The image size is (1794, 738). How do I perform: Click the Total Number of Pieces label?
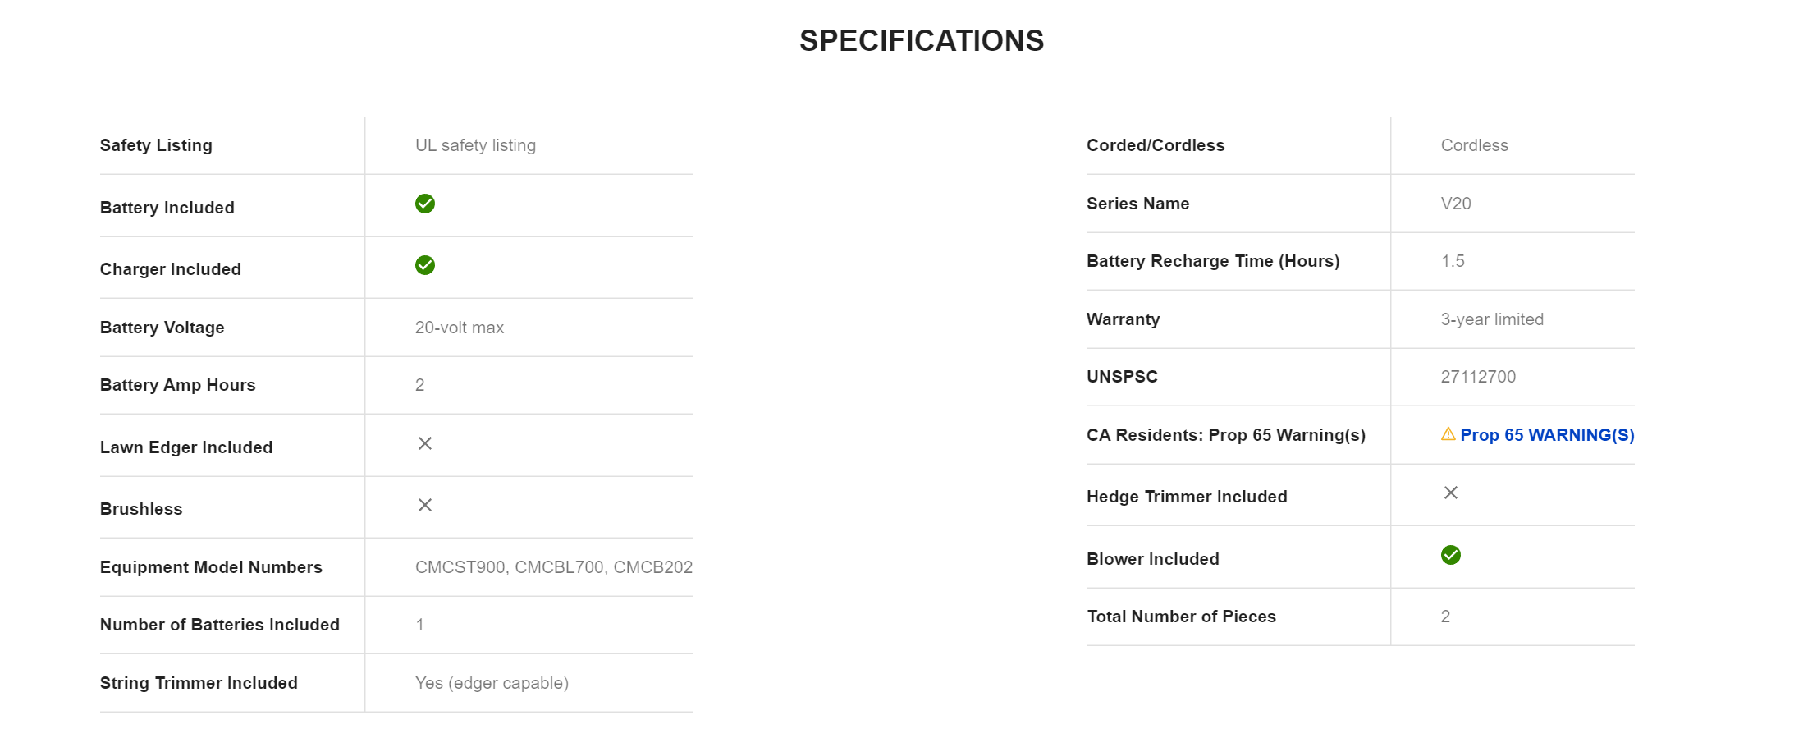pos(1181,617)
